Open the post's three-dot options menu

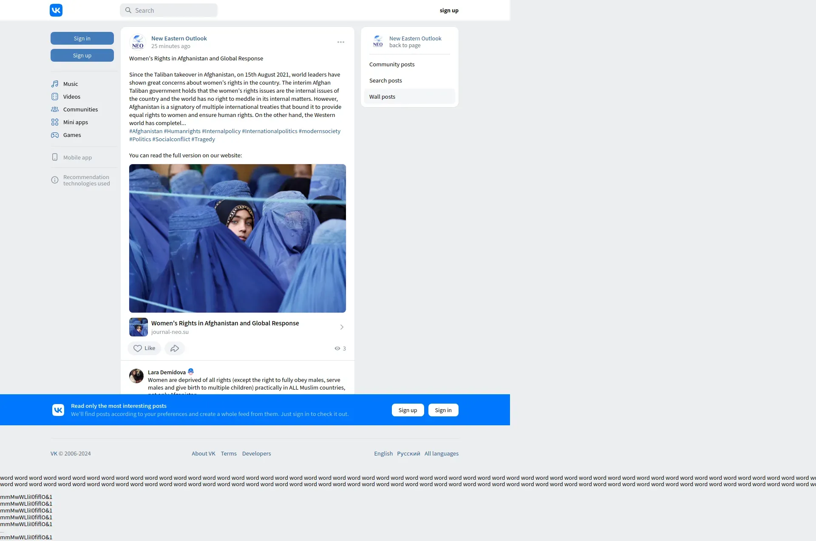341,42
